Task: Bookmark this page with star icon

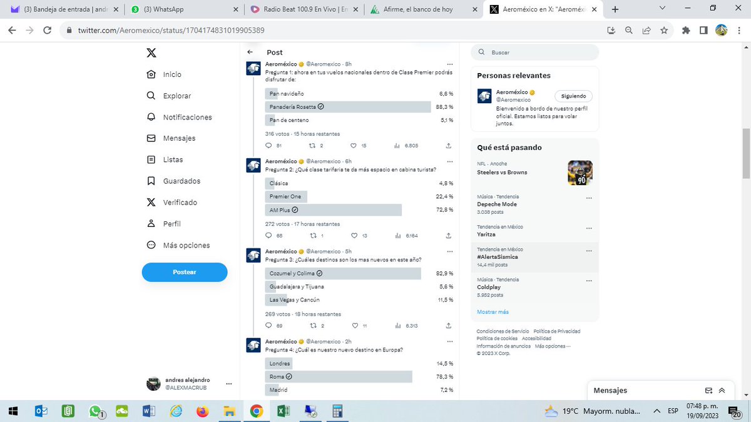Action: point(664,30)
